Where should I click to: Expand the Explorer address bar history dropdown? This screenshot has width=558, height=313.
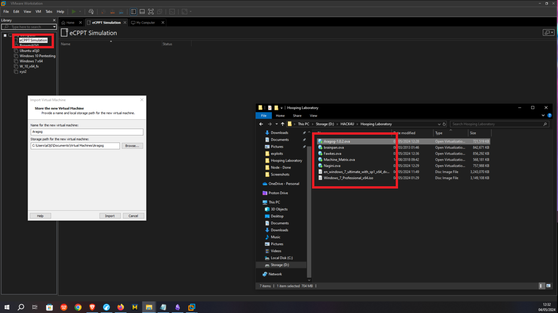pos(439,124)
